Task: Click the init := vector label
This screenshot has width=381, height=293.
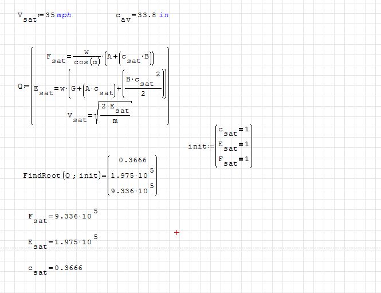Action: (x=199, y=146)
